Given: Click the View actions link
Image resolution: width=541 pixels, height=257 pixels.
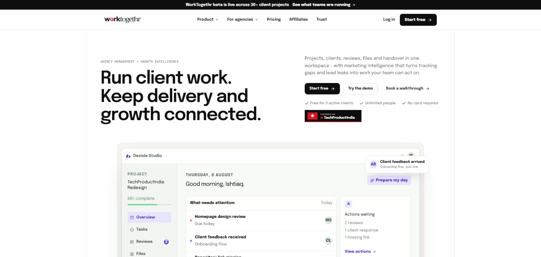Looking at the screenshot, I should (x=360, y=252).
